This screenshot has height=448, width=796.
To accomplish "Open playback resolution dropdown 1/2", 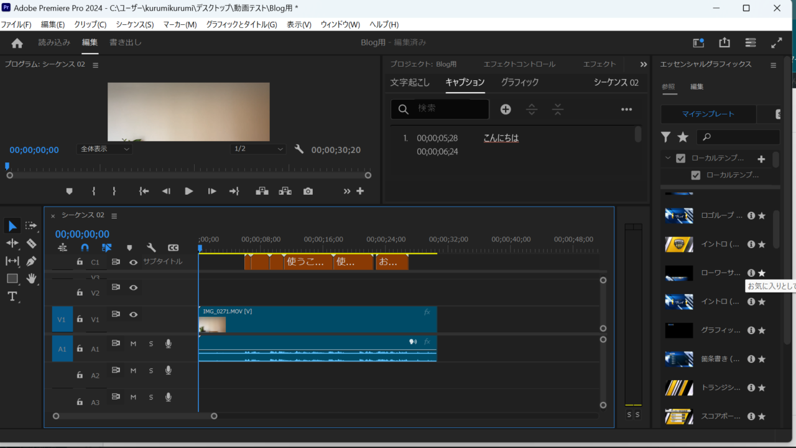I will click(x=258, y=149).
